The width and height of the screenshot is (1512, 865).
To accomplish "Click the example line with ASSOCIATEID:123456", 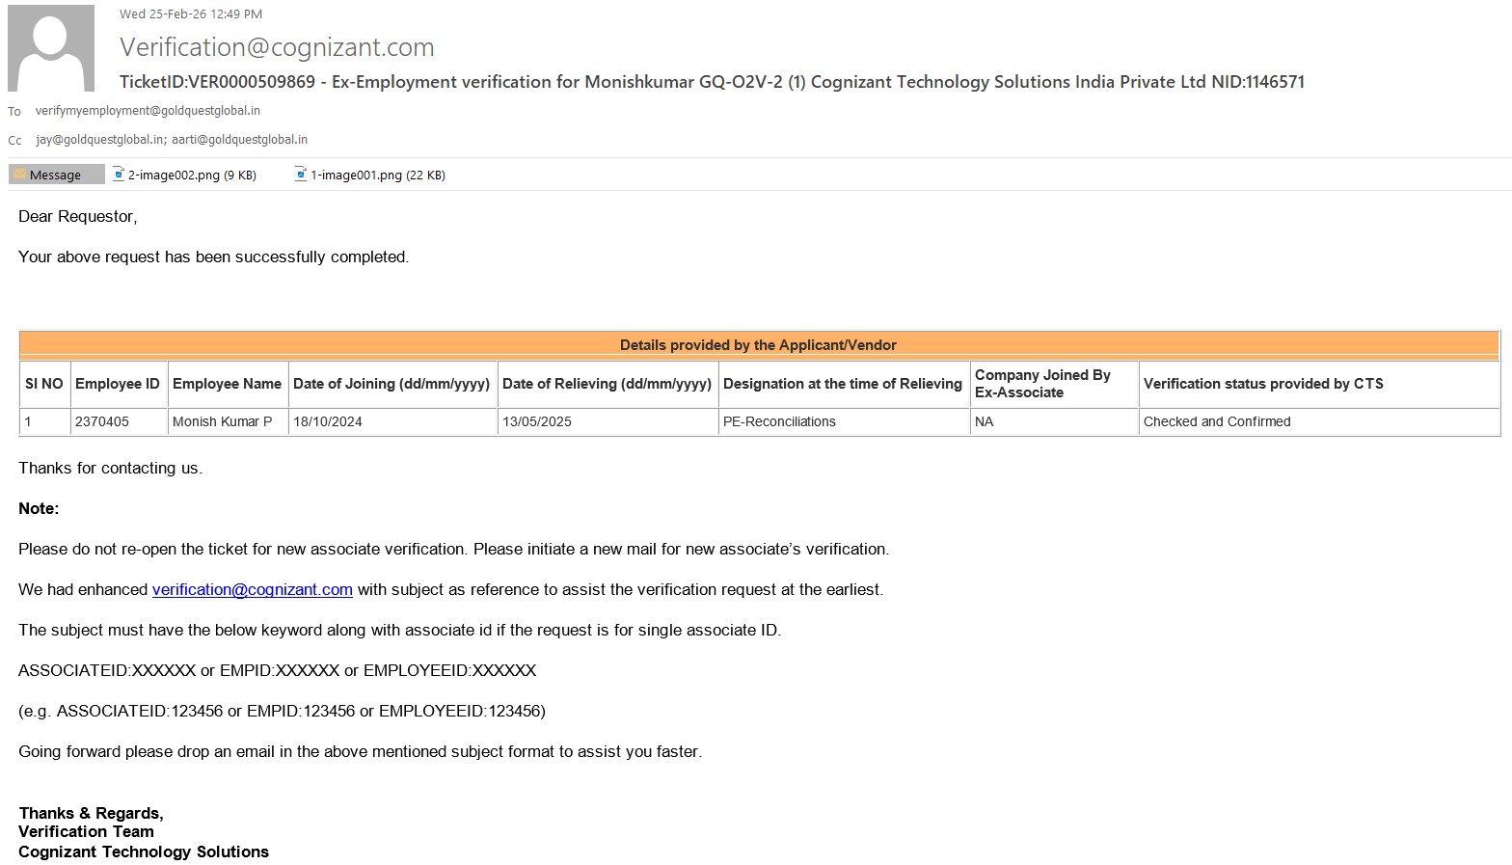I will tap(283, 712).
